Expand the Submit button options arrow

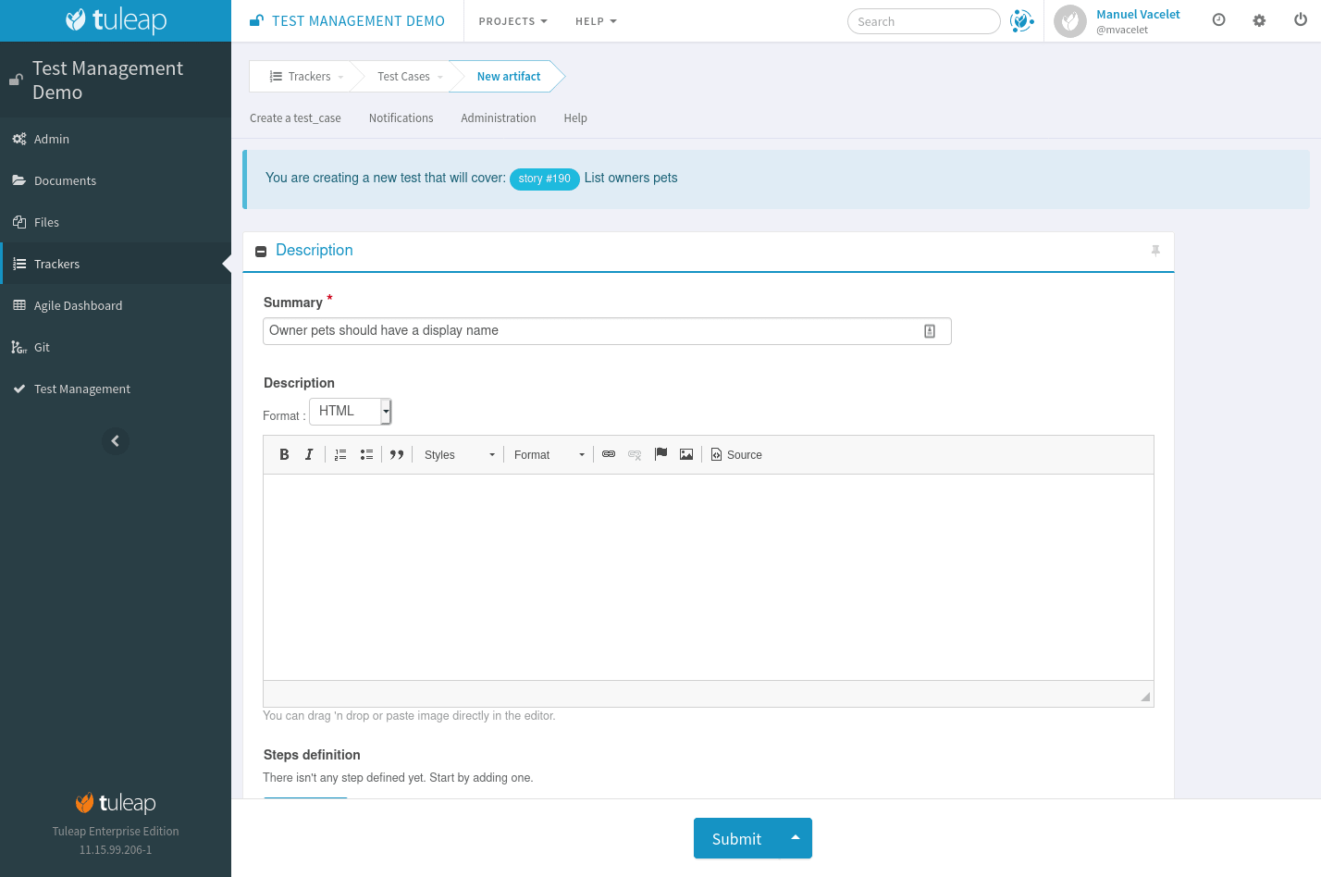(796, 838)
